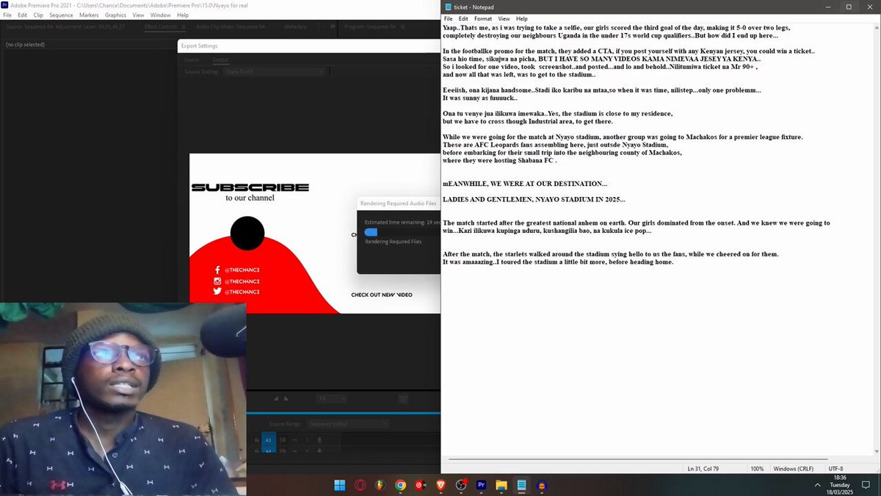Show hidden system tray icons

(819, 485)
